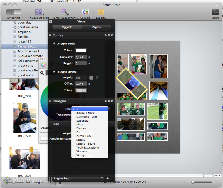Click the color wheel icon in Colors window
This screenshot has height=188, width=223.
tap(43, 65)
